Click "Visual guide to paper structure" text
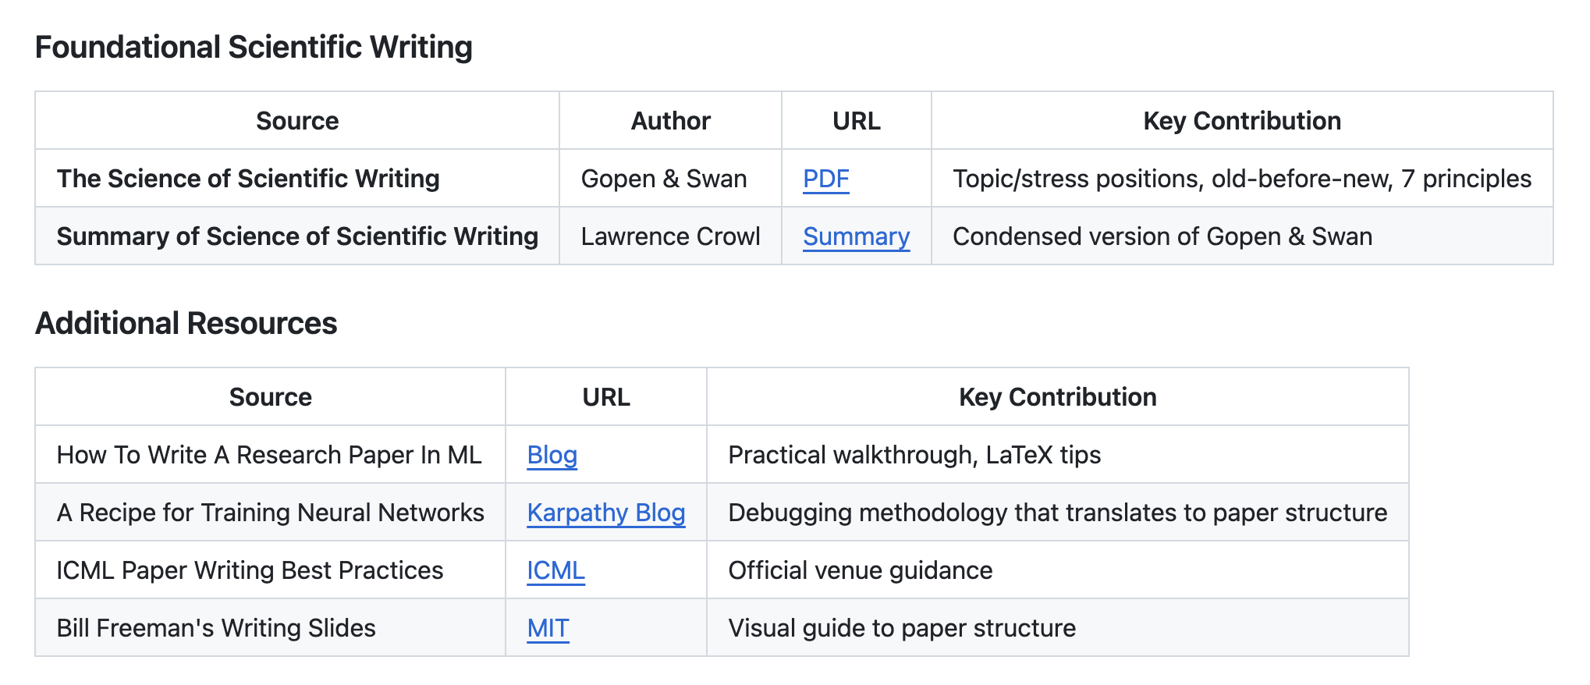The height and width of the screenshot is (685, 1590). click(x=901, y=628)
